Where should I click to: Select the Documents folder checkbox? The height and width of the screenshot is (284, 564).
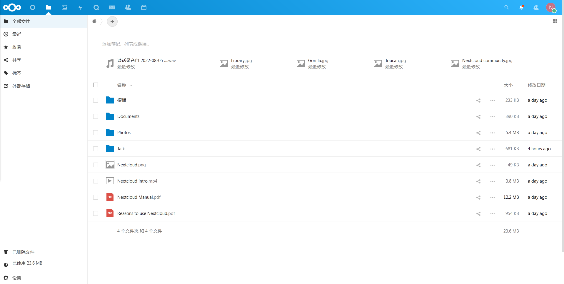tap(96, 116)
